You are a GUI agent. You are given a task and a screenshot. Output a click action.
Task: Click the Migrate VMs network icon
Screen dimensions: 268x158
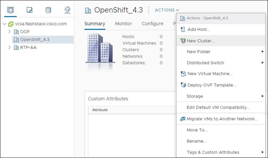point(183,119)
